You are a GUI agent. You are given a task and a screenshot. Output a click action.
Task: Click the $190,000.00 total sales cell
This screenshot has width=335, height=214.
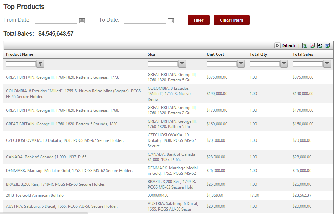pos(303,93)
